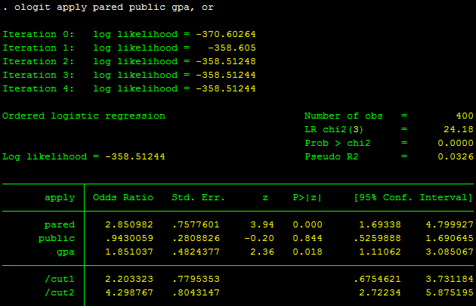The height and width of the screenshot is (306, 476).
Task: Select the Iteration 0 log likelihood line
Action: tap(128, 35)
